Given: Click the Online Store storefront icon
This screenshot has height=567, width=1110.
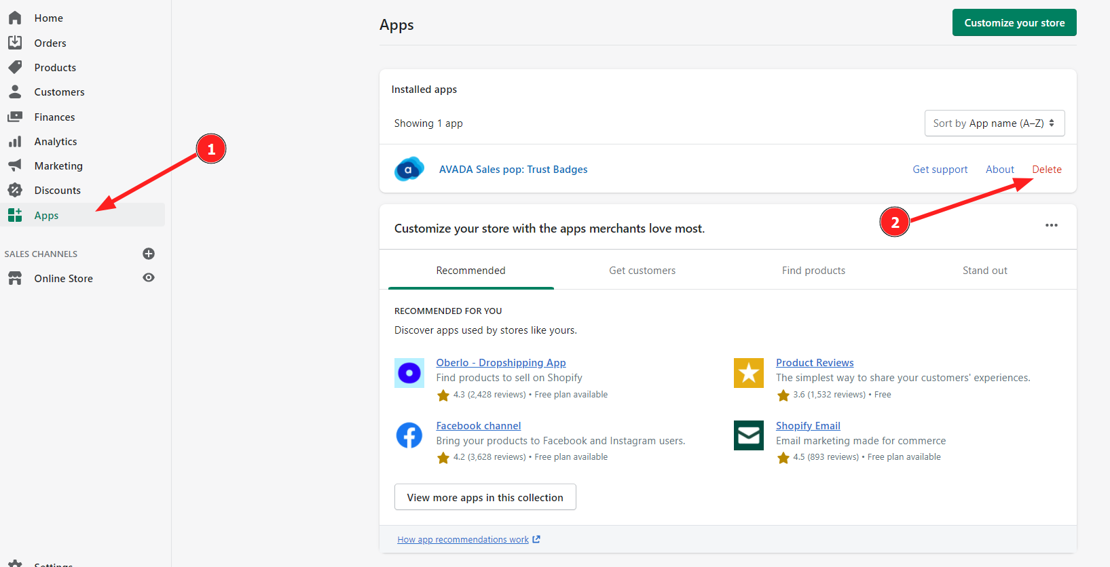Looking at the screenshot, I should pos(15,278).
